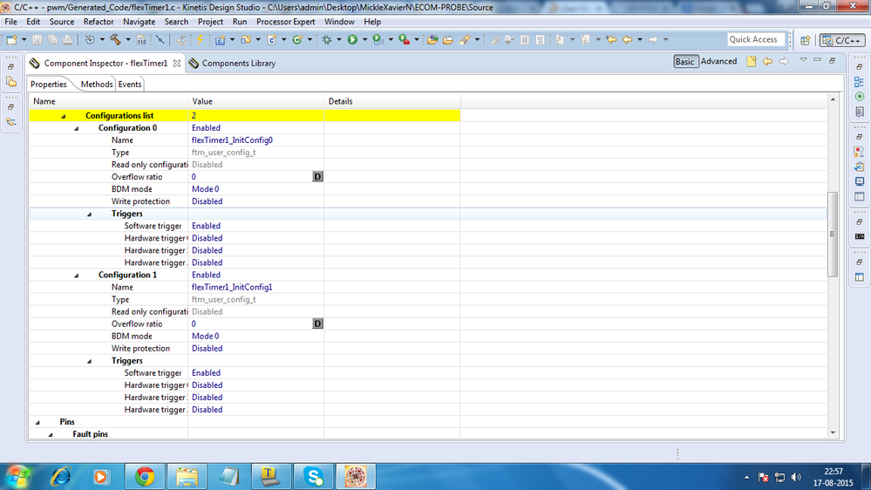Open the Component Inspector view menu triangle
The image size is (871, 490).
[x=803, y=60]
